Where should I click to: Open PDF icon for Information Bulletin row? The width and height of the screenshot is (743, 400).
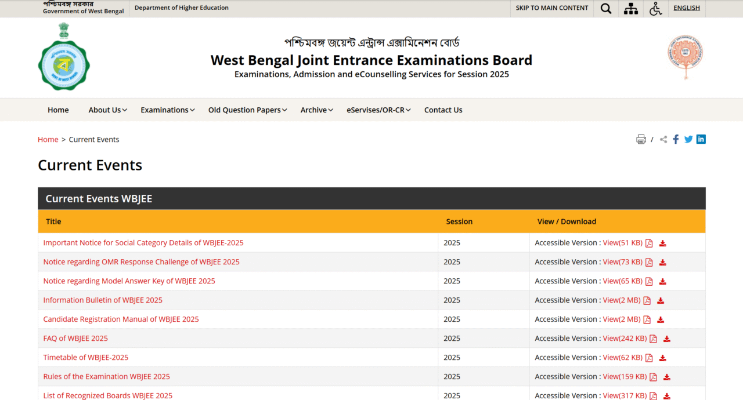click(x=647, y=301)
